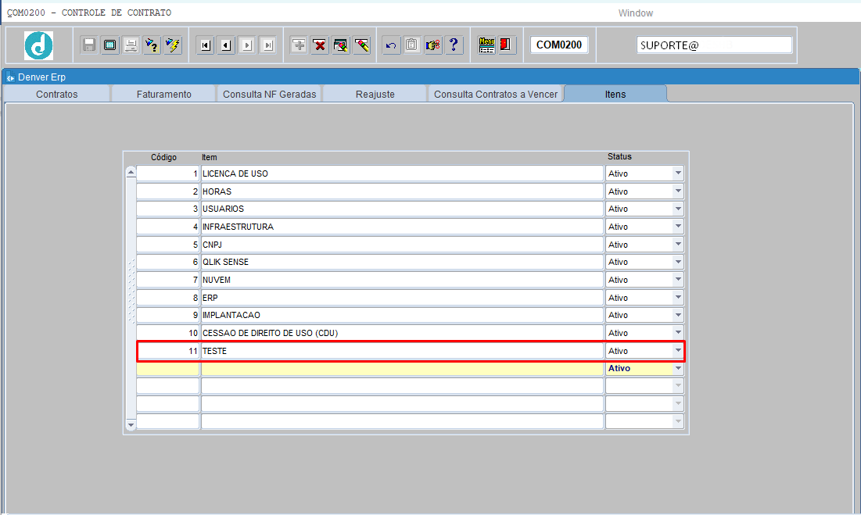Expand Status dropdown for TESTE
This screenshot has height=515, width=861.
pyautogui.click(x=678, y=351)
